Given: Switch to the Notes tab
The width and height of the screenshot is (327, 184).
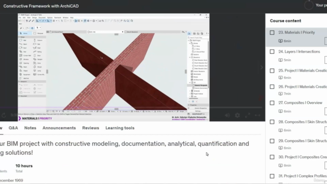Looking at the screenshot, I should 30,128.
